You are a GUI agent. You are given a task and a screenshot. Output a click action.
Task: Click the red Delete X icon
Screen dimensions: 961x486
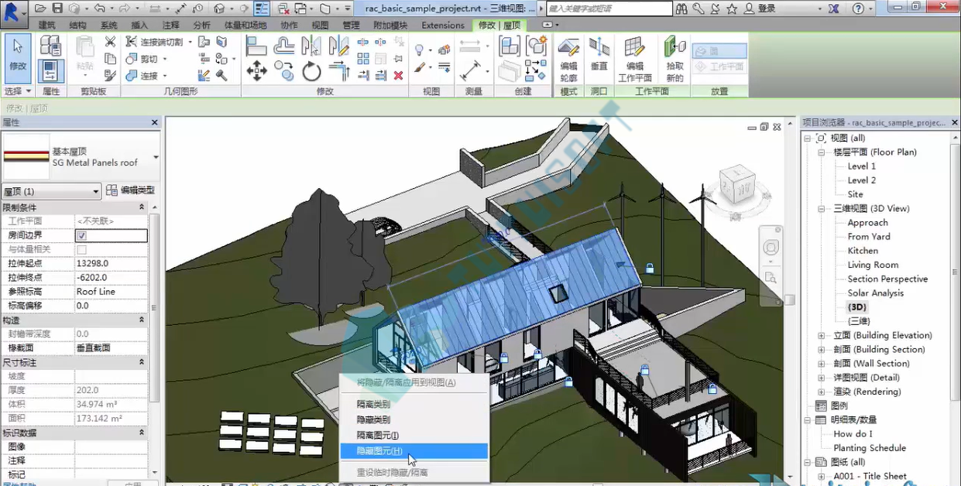pyautogui.click(x=398, y=75)
